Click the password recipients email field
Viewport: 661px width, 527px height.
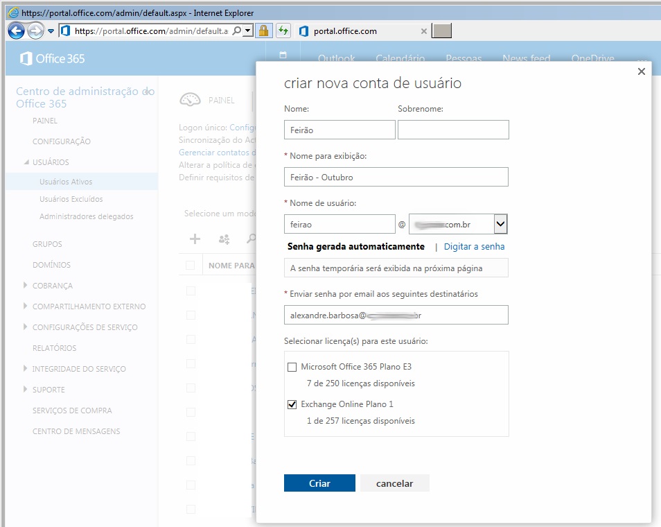point(396,316)
